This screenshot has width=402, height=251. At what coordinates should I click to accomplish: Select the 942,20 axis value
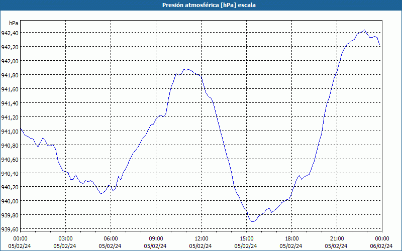tap(10, 47)
